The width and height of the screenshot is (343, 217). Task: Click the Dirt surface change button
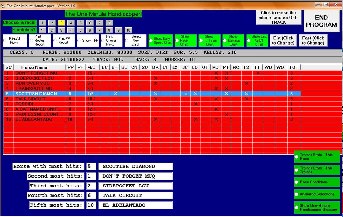[283, 41]
